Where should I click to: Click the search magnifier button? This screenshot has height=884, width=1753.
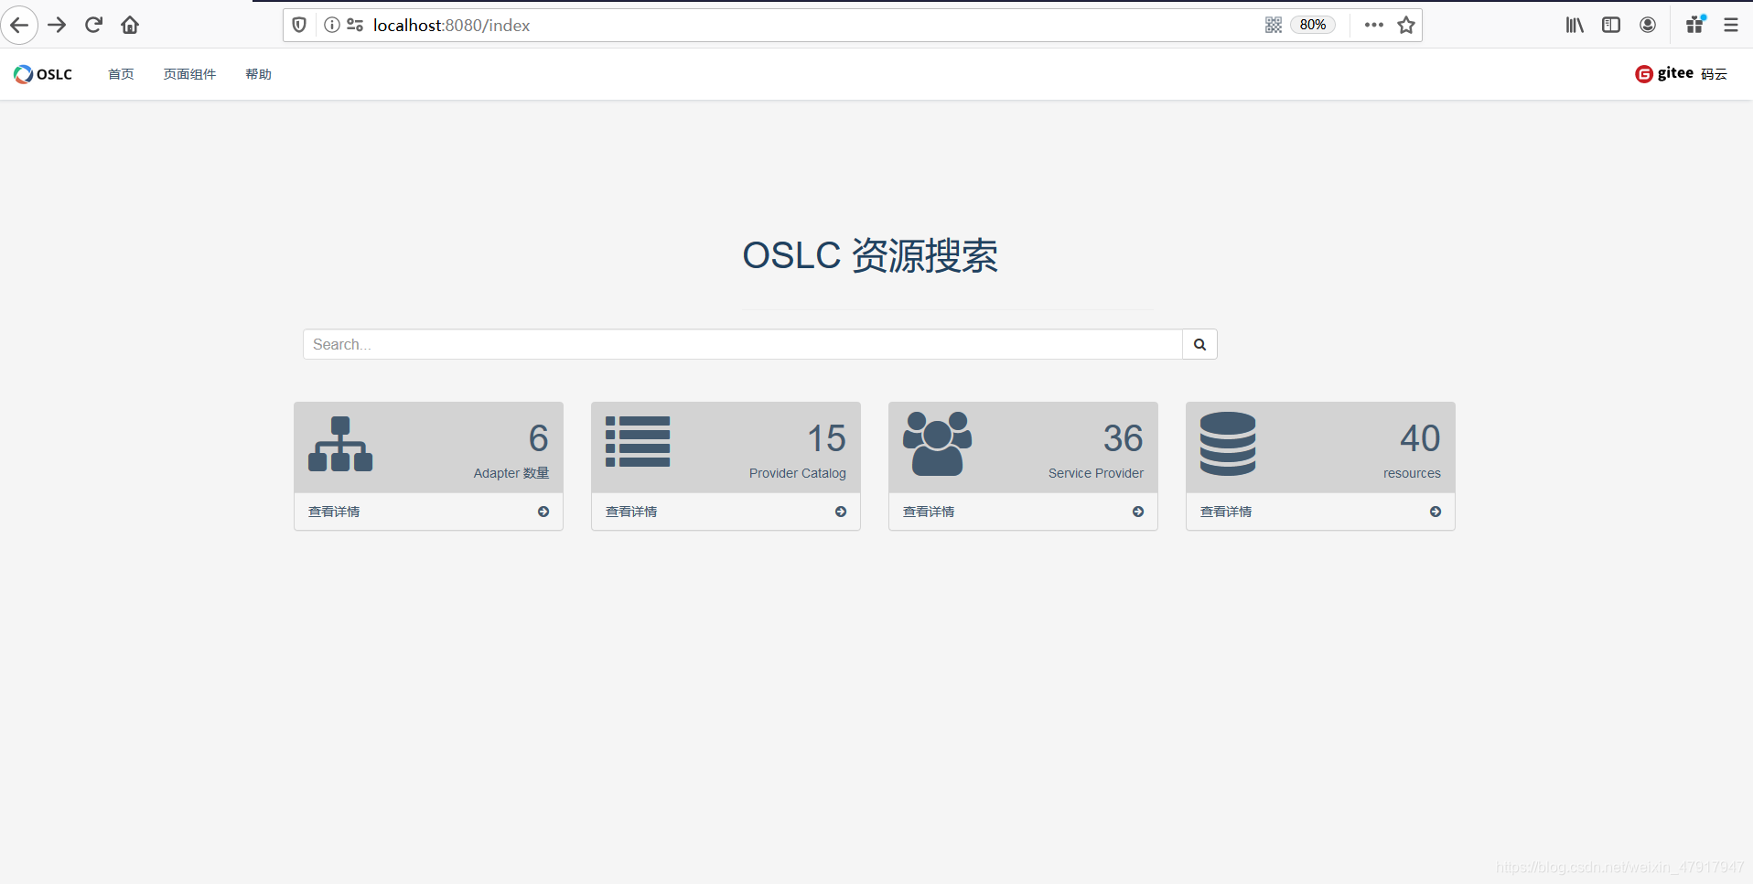coord(1199,343)
